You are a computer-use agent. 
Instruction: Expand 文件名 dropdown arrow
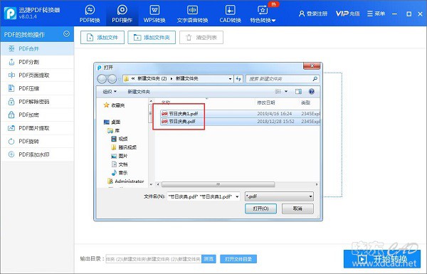pos(237,196)
